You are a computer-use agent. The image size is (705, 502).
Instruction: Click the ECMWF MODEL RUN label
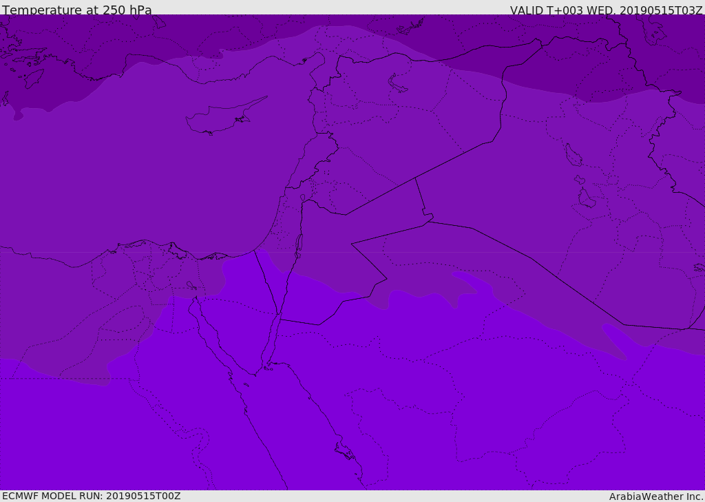coord(91,496)
